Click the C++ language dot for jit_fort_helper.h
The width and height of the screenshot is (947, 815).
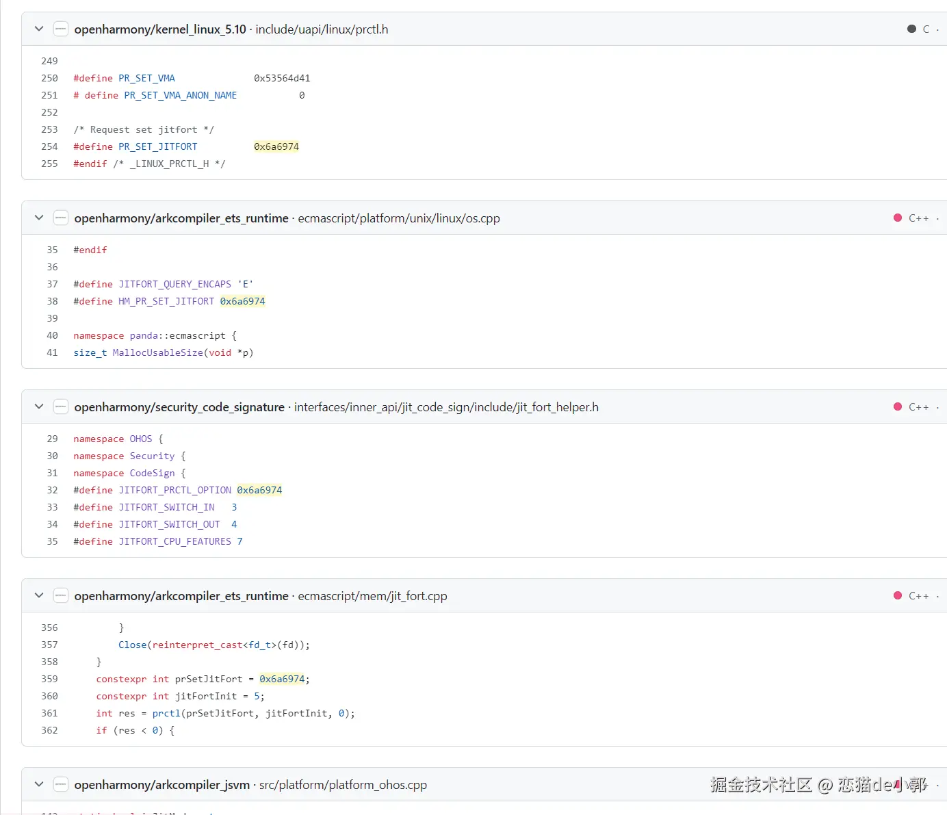898,406
